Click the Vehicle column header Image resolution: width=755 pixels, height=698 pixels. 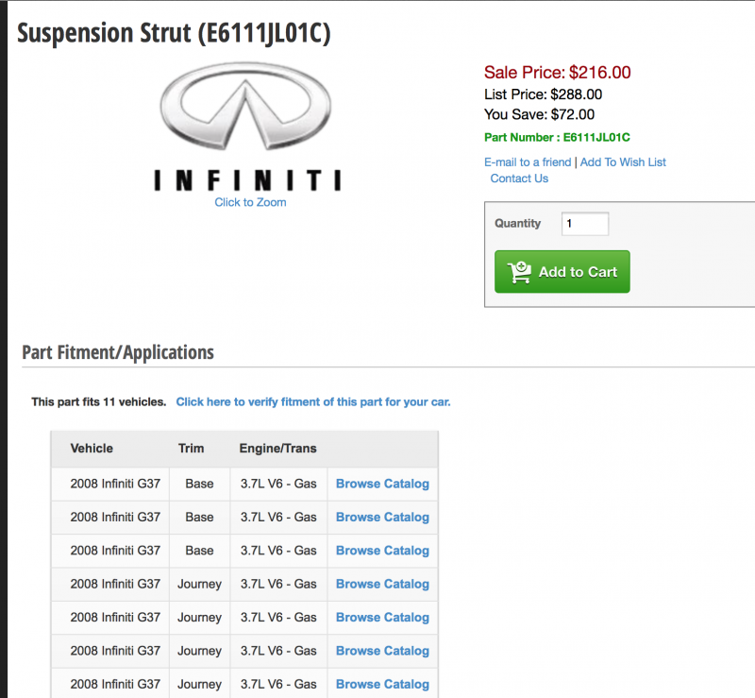92,449
